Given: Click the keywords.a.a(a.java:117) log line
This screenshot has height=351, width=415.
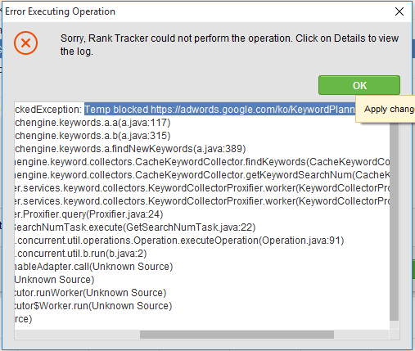Looking at the screenshot, I should [92, 123].
